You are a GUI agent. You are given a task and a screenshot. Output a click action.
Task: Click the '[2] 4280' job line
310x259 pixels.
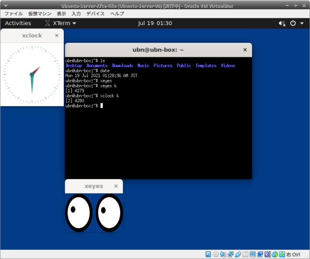point(75,101)
